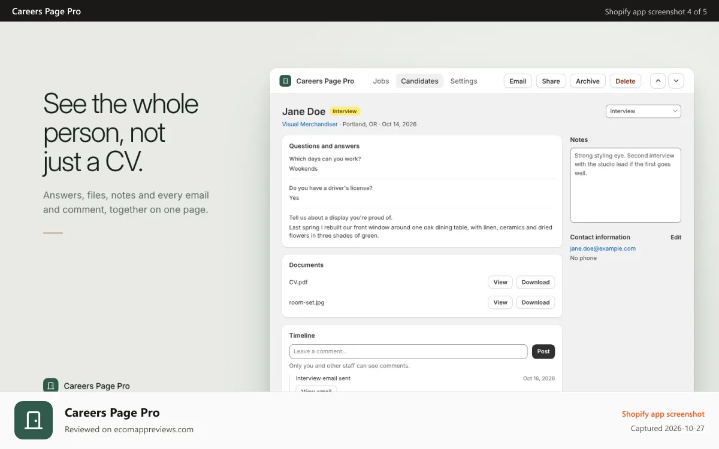Click the Leave a comment field
719x449 pixels.
tap(408, 351)
